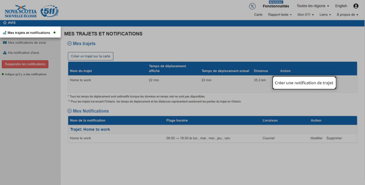This screenshot has width=365, height=185.
Task: Open the Rapport texte dropdown menu
Action: point(280,15)
